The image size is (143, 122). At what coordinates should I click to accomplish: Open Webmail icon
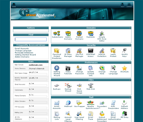pyautogui.click(x=68, y=103)
